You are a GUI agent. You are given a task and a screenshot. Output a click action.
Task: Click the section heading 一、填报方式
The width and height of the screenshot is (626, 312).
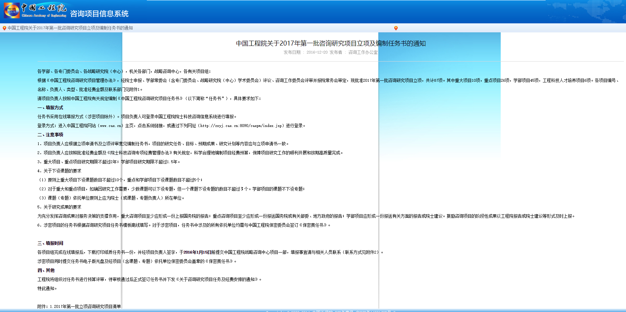click(50, 108)
